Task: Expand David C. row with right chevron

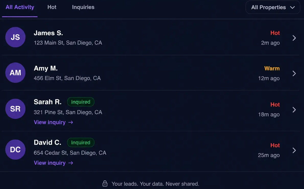Action: click(x=294, y=150)
